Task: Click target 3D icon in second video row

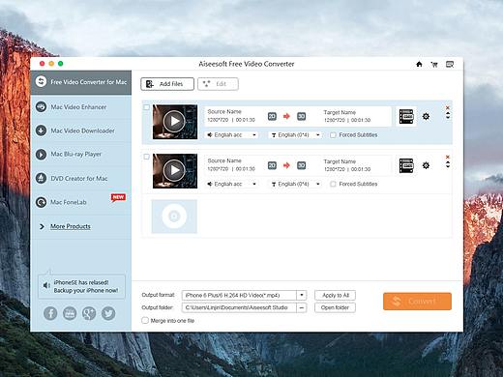Action: [x=301, y=165]
